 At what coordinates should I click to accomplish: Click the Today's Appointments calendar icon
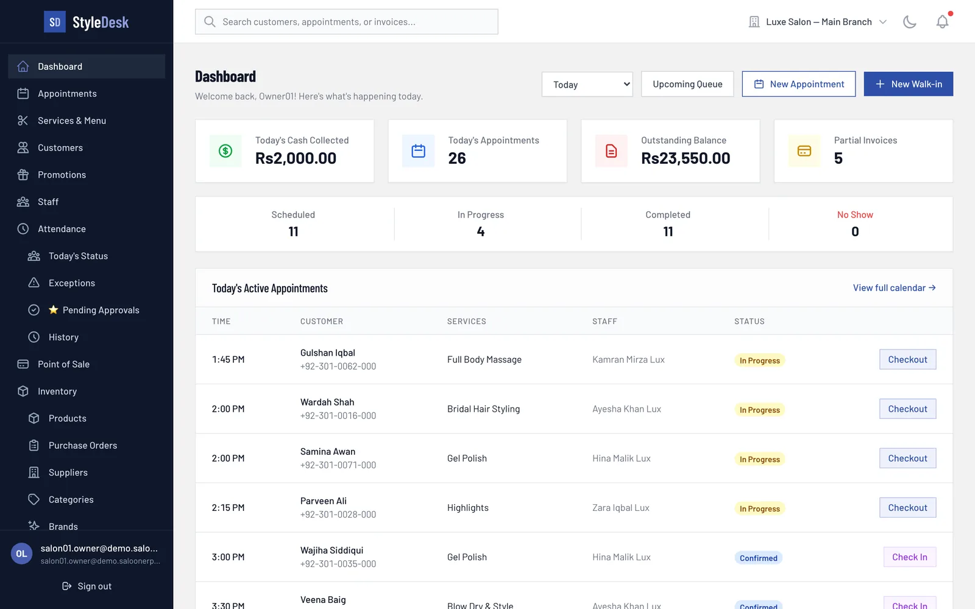[419, 151]
